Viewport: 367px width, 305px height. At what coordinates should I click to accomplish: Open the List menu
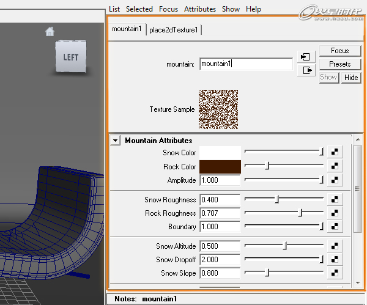[114, 9]
